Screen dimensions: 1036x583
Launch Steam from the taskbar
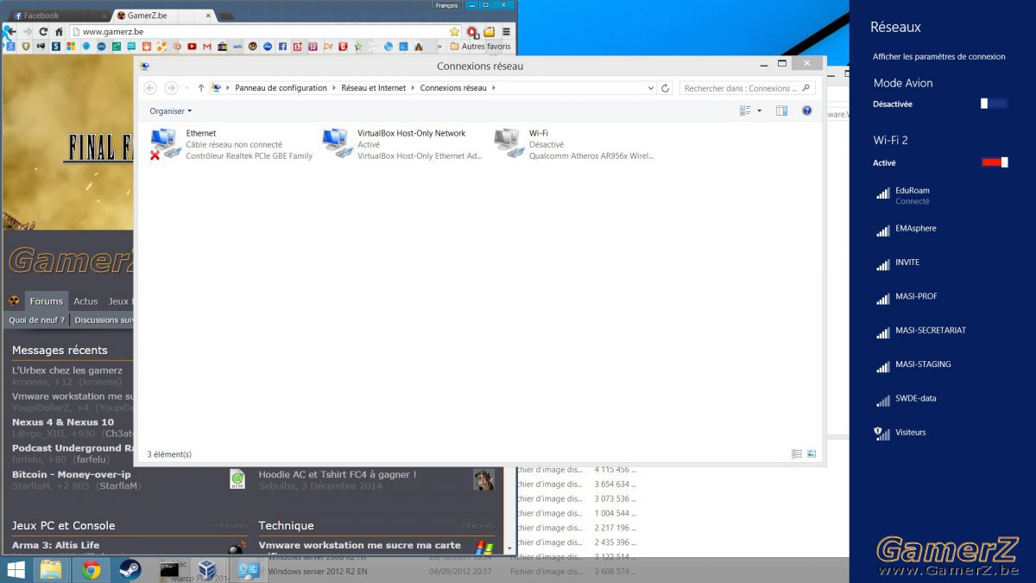(130, 570)
